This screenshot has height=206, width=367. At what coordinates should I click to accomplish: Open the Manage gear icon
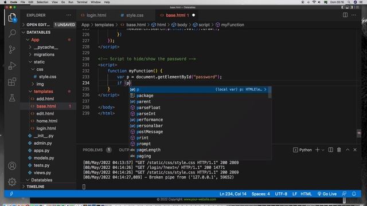[x=12, y=182]
